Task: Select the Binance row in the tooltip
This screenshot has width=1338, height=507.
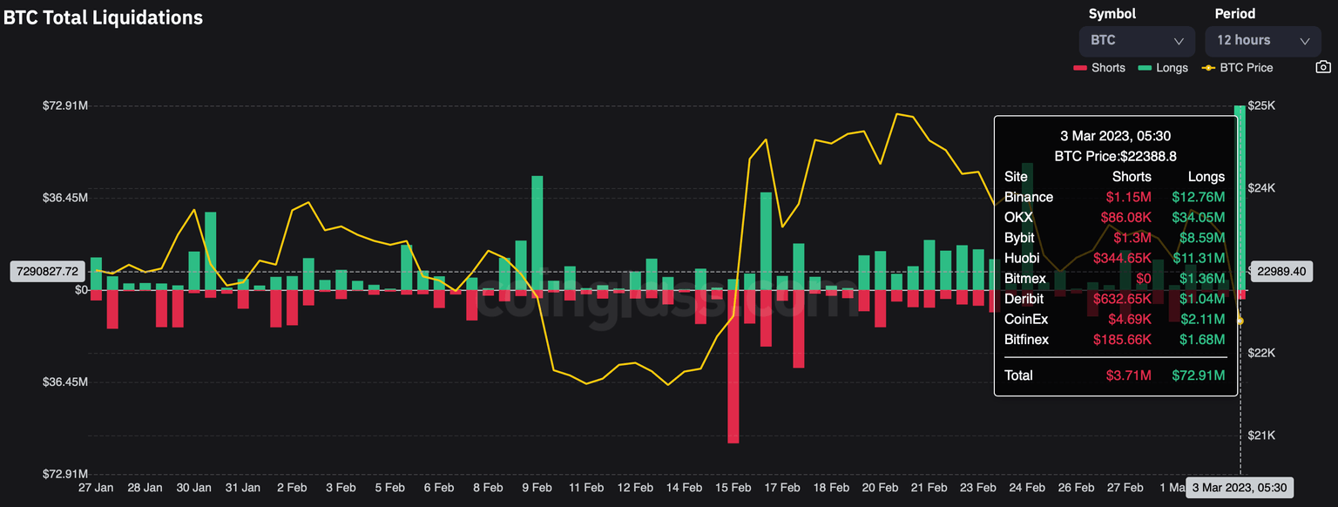Action: tap(1028, 197)
